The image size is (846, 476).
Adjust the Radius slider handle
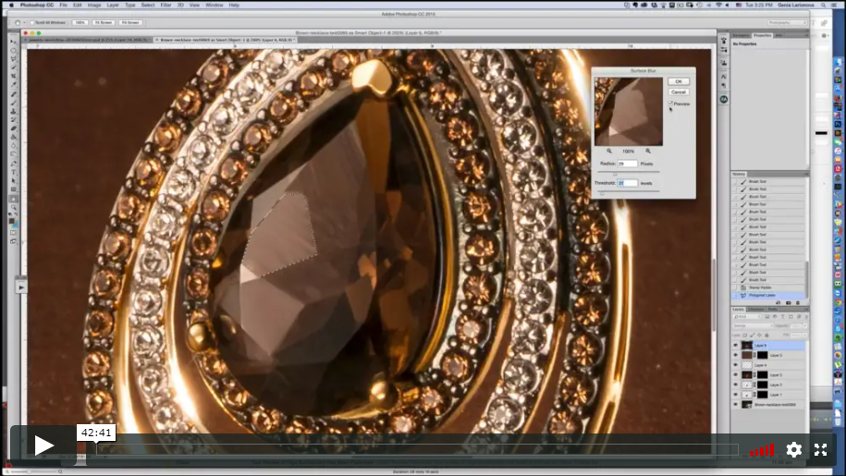pyautogui.click(x=615, y=174)
